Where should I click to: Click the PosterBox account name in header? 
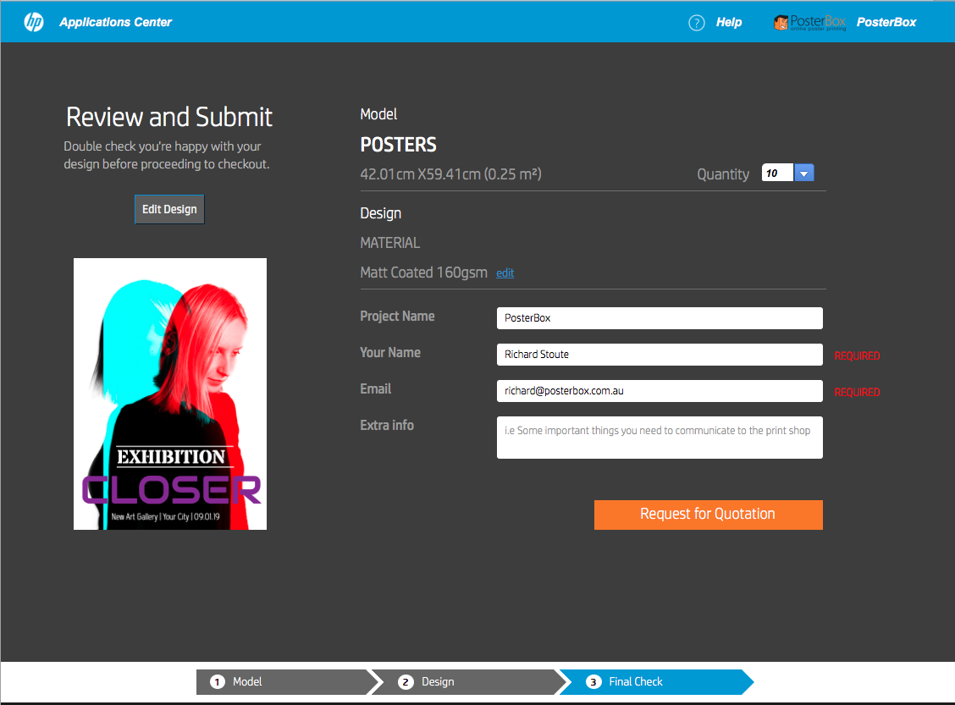(x=886, y=23)
